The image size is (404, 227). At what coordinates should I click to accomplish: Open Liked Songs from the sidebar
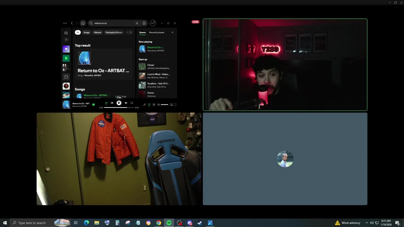(x=66, y=49)
